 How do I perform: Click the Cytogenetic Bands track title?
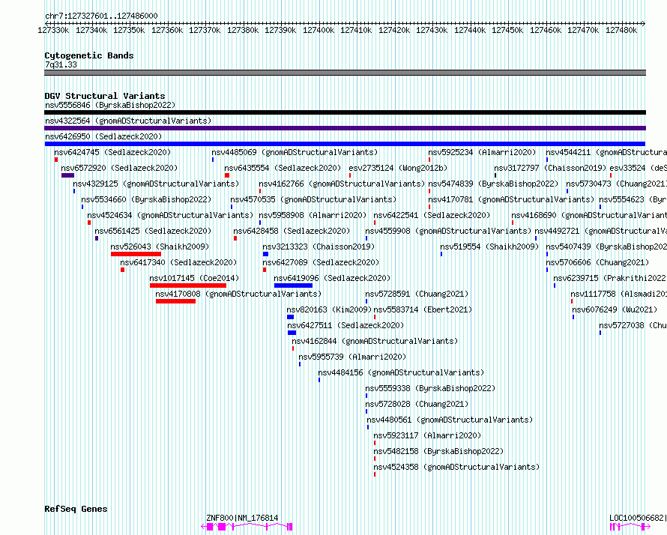tap(89, 55)
